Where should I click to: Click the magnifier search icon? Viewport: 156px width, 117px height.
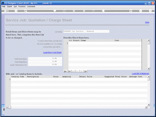tap(26, 11)
